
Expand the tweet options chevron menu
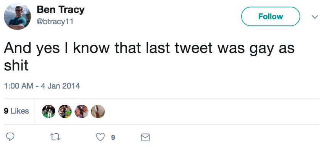click(x=315, y=17)
